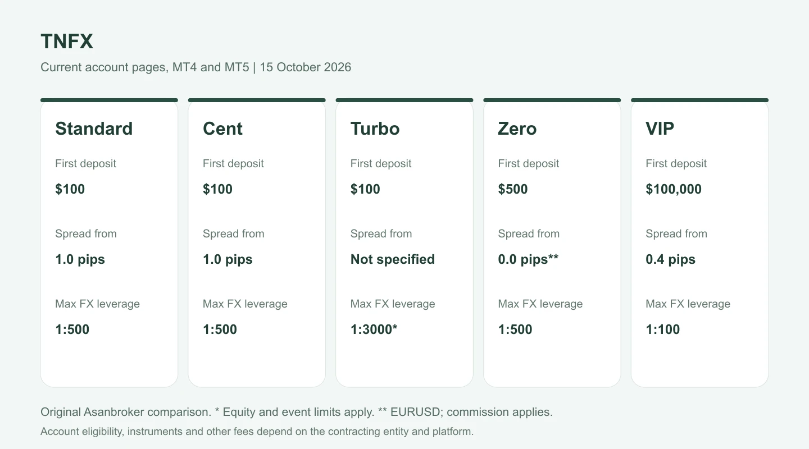Click the VIP 1:100 leverage value
This screenshot has width=809, height=449.
point(663,329)
